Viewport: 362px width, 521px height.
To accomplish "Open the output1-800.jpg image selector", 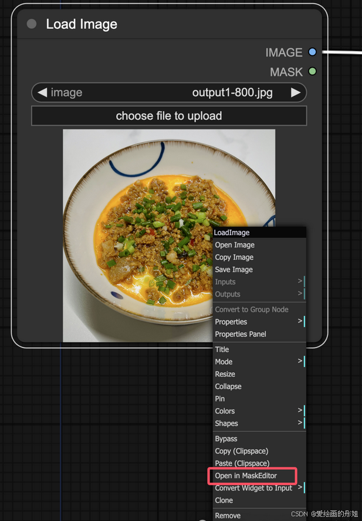I will (x=169, y=92).
